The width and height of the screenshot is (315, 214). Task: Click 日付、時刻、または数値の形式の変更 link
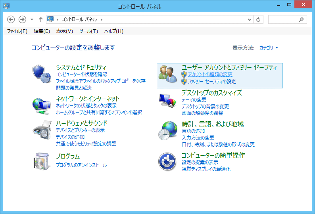click(218, 145)
